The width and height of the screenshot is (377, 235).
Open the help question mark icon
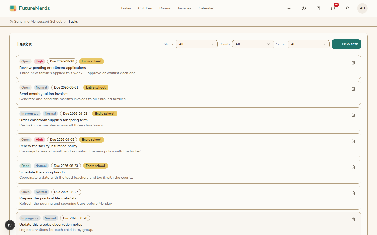[x=304, y=8]
